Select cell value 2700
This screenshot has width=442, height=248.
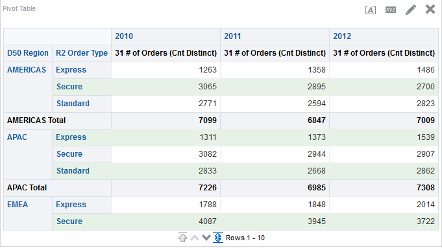tap(426, 87)
